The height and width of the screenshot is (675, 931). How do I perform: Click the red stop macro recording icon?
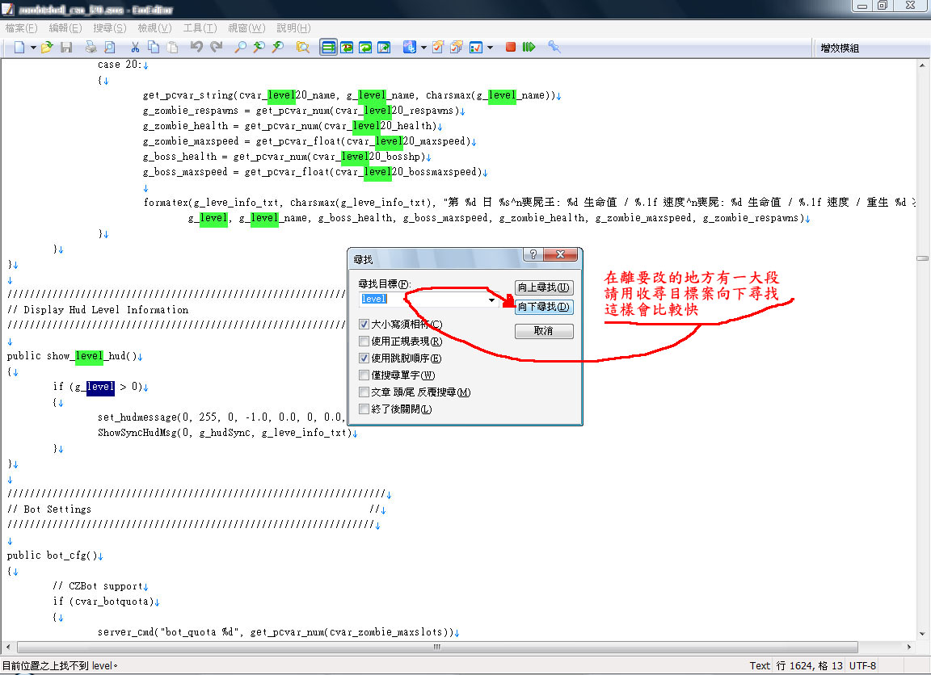click(510, 47)
